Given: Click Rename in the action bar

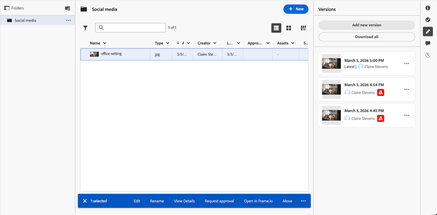Looking at the screenshot, I should tap(157, 201).
